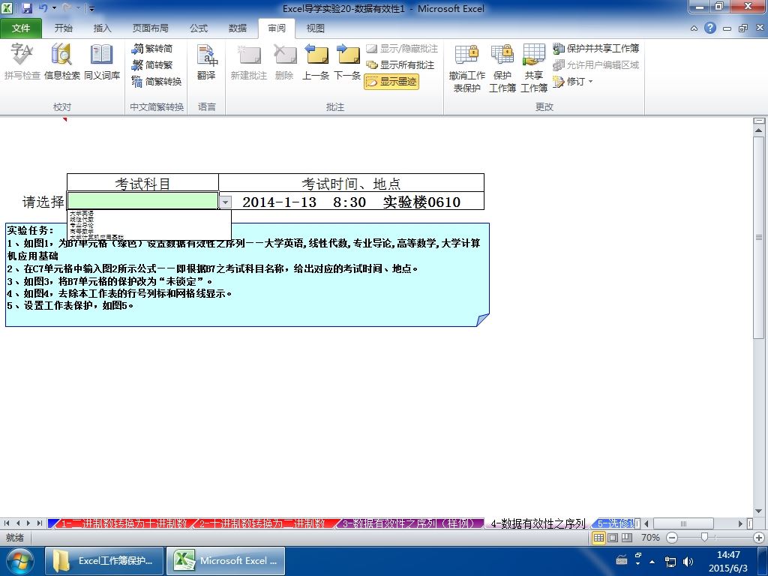The height and width of the screenshot is (576, 768).
Task: Switch to the 公式 (Formulas) ribbon tab
Action: [x=198, y=28]
